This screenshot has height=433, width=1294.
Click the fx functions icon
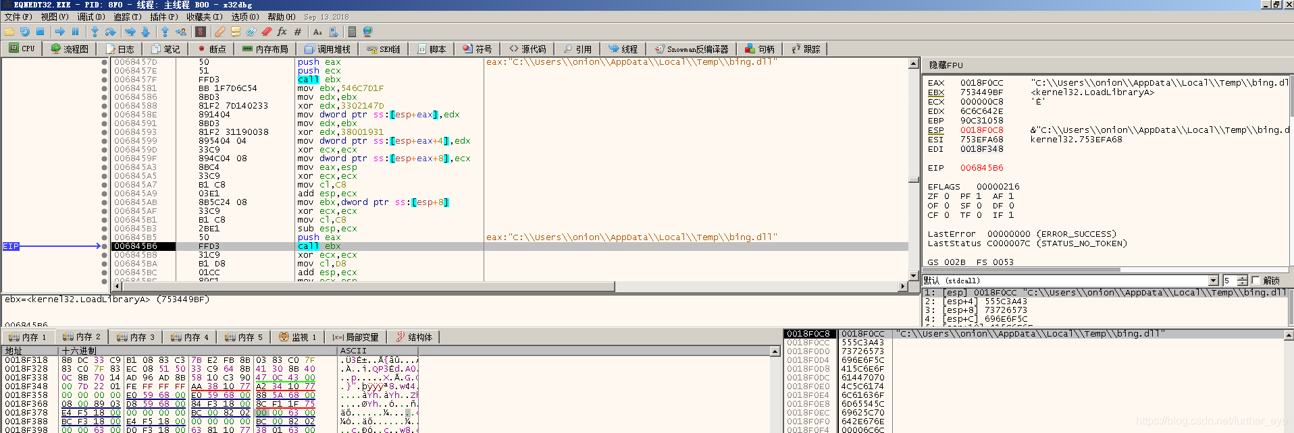(x=282, y=32)
